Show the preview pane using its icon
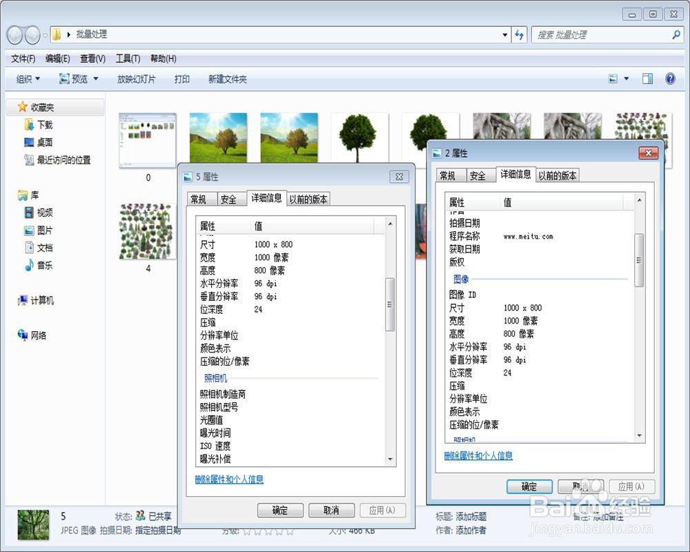This screenshot has width=690, height=552. [x=647, y=79]
